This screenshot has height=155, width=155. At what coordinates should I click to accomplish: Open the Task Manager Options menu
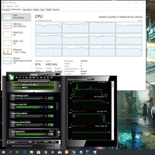click(x=10, y=6)
